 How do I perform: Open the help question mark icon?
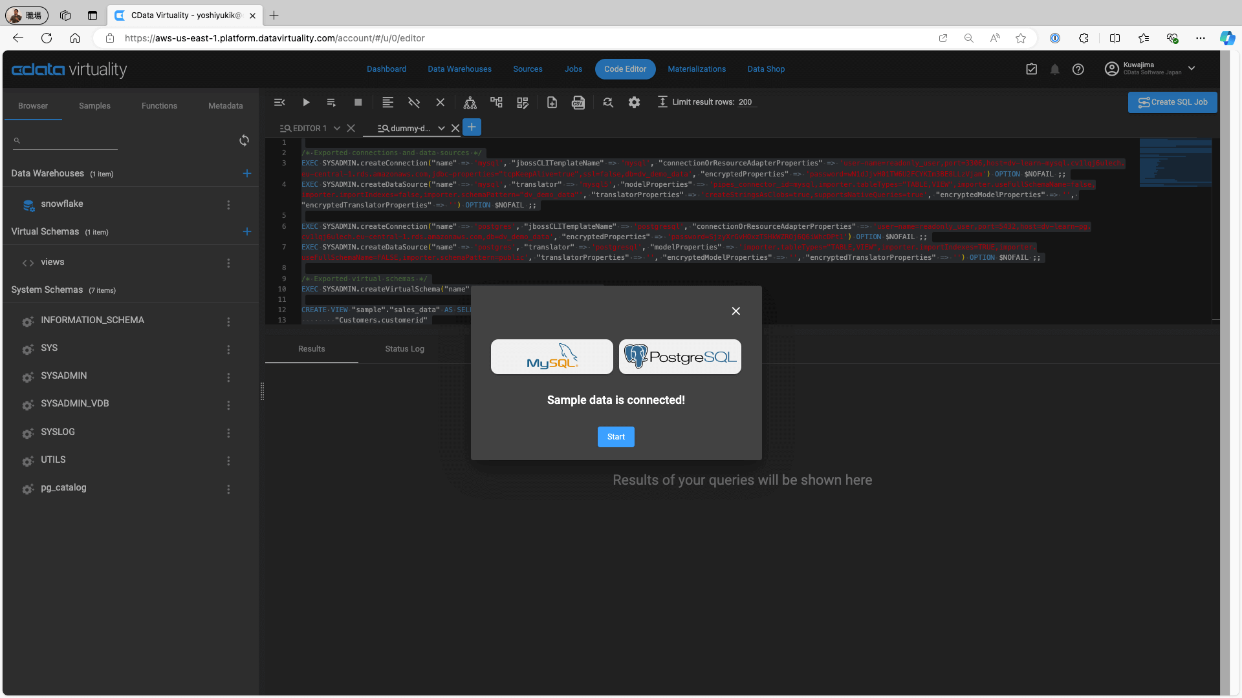(1078, 69)
